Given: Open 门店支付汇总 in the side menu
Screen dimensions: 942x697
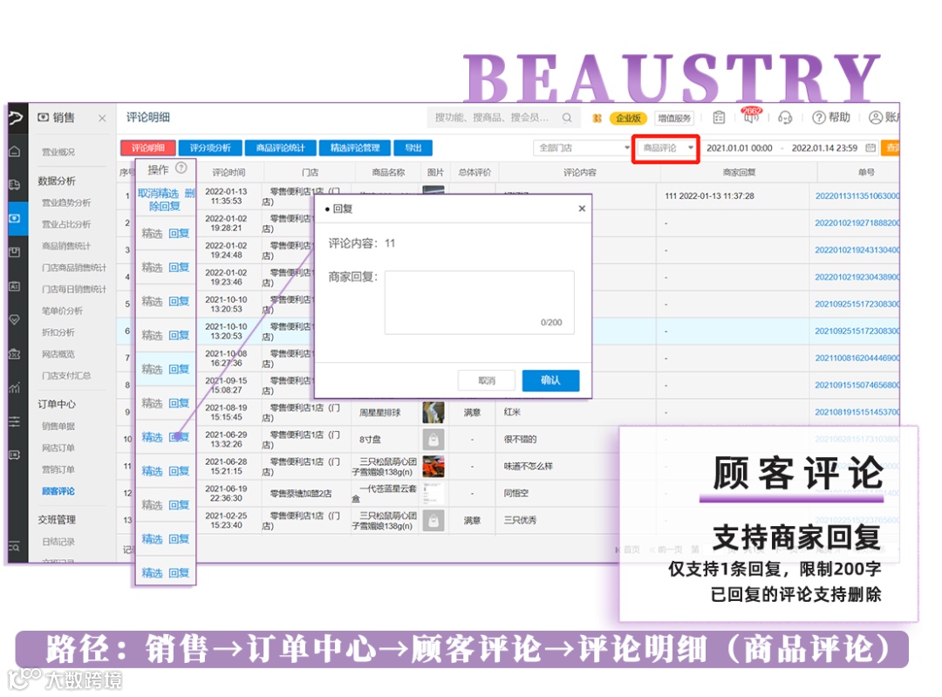Looking at the screenshot, I should (x=66, y=375).
